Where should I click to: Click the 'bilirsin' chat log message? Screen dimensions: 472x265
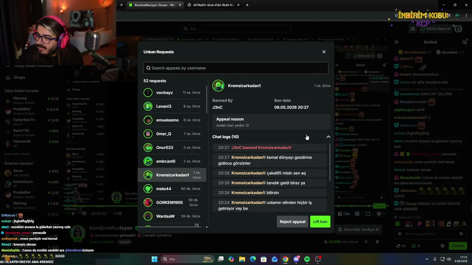pyautogui.click(x=270, y=192)
